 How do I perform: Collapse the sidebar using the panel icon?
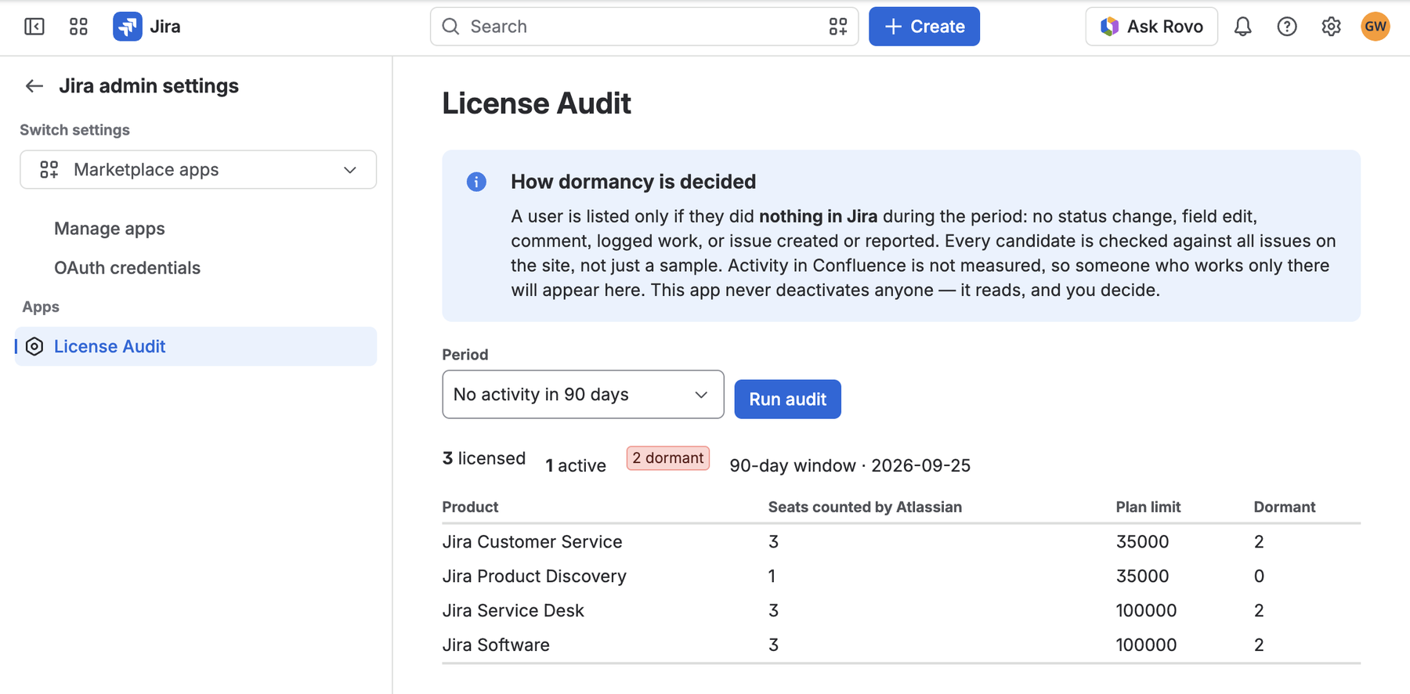(x=34, y=27)
